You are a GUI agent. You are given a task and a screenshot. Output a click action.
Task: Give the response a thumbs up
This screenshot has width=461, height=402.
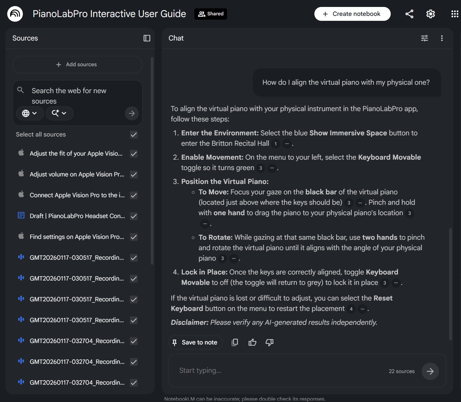pyautogui.click(x=252, y=342)
